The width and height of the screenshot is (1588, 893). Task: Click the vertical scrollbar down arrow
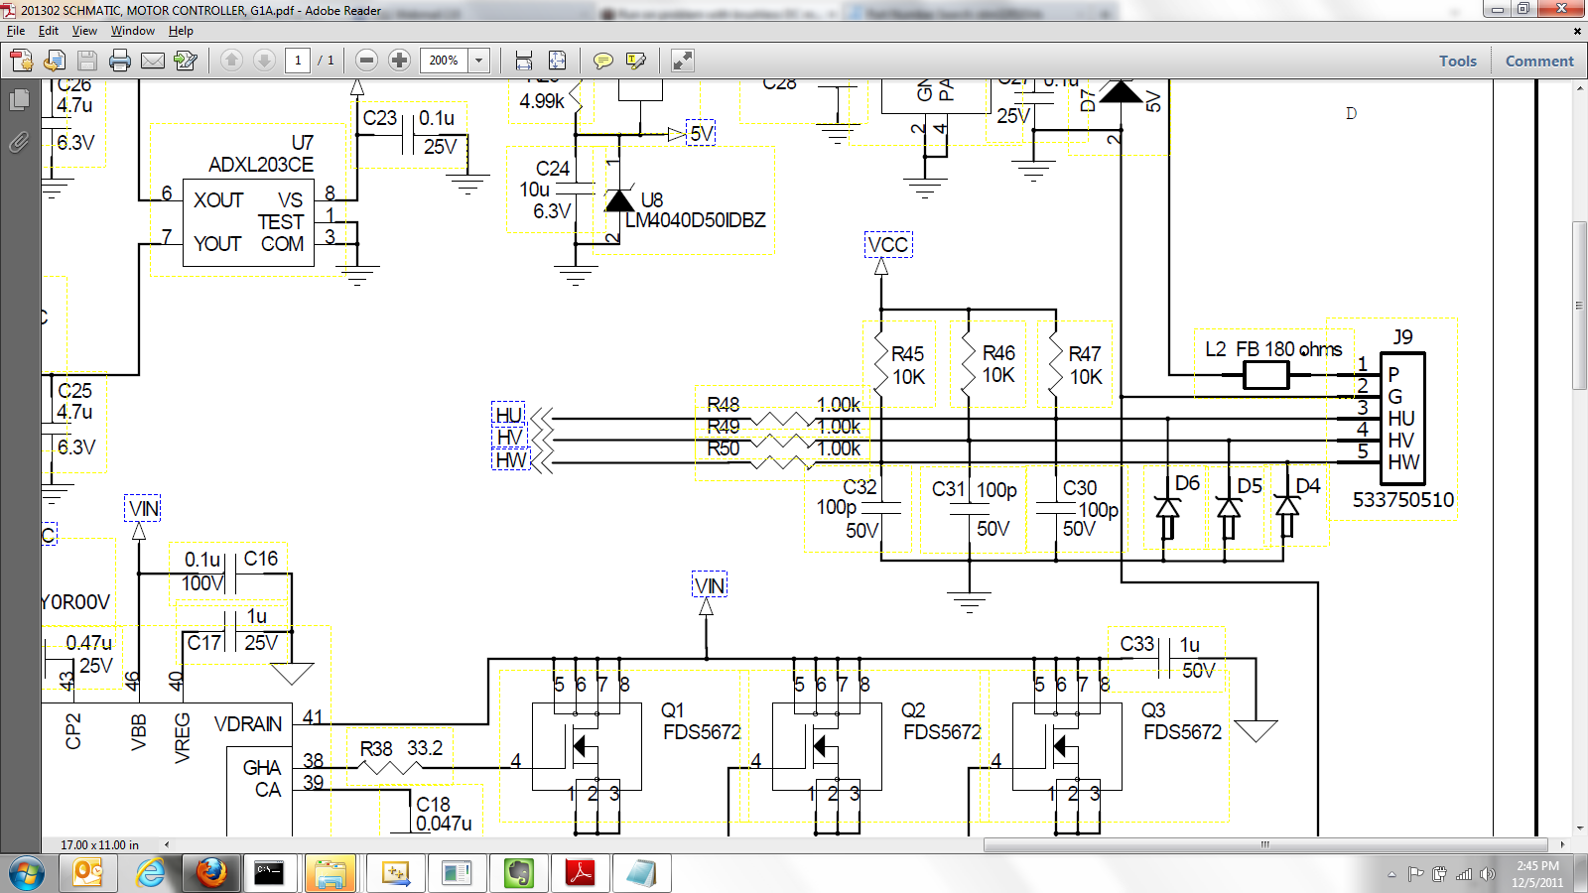[x=1579, y=829]
